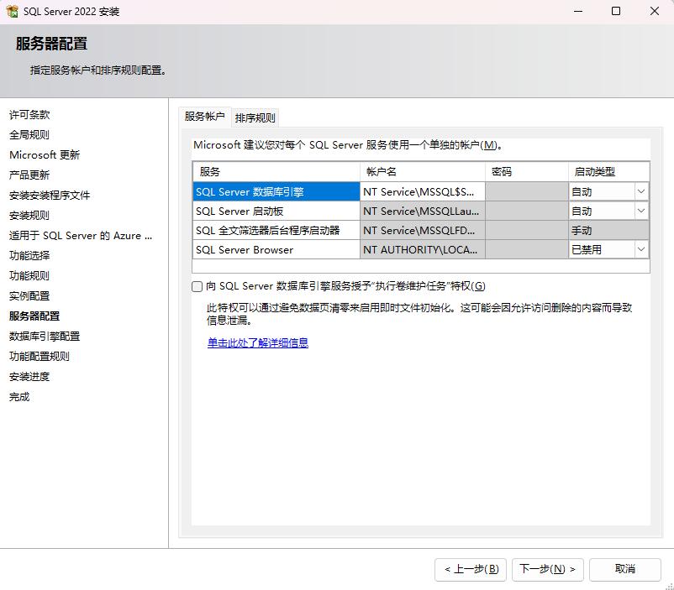
Task: Select the SQL Server 数据库引擎 service row
Action: 276,191
